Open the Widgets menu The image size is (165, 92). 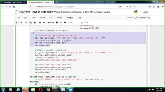click(70, 18)
